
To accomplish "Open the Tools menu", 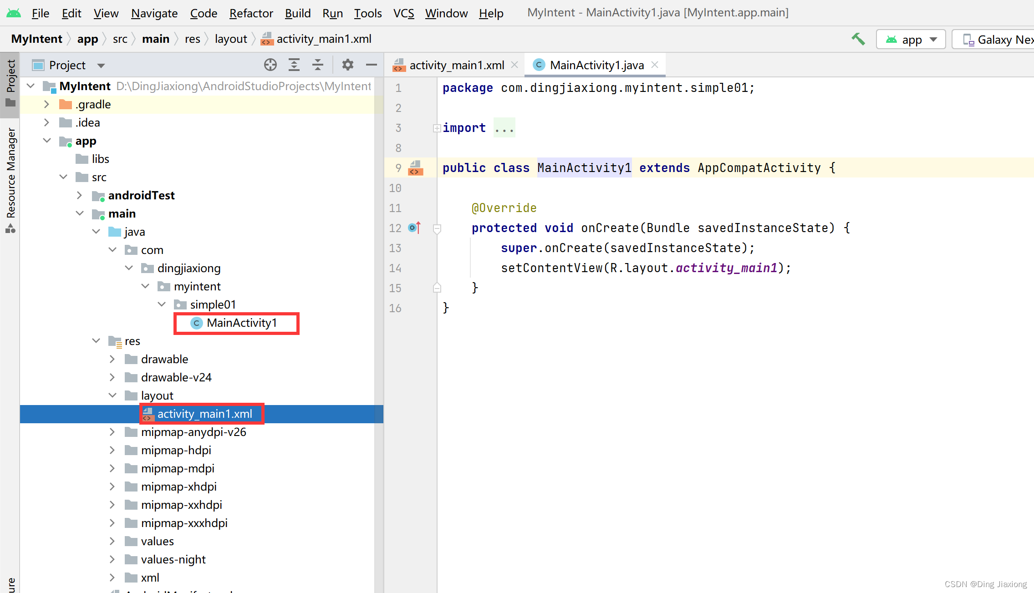I will pyautogui.click(x=368, y=13).
